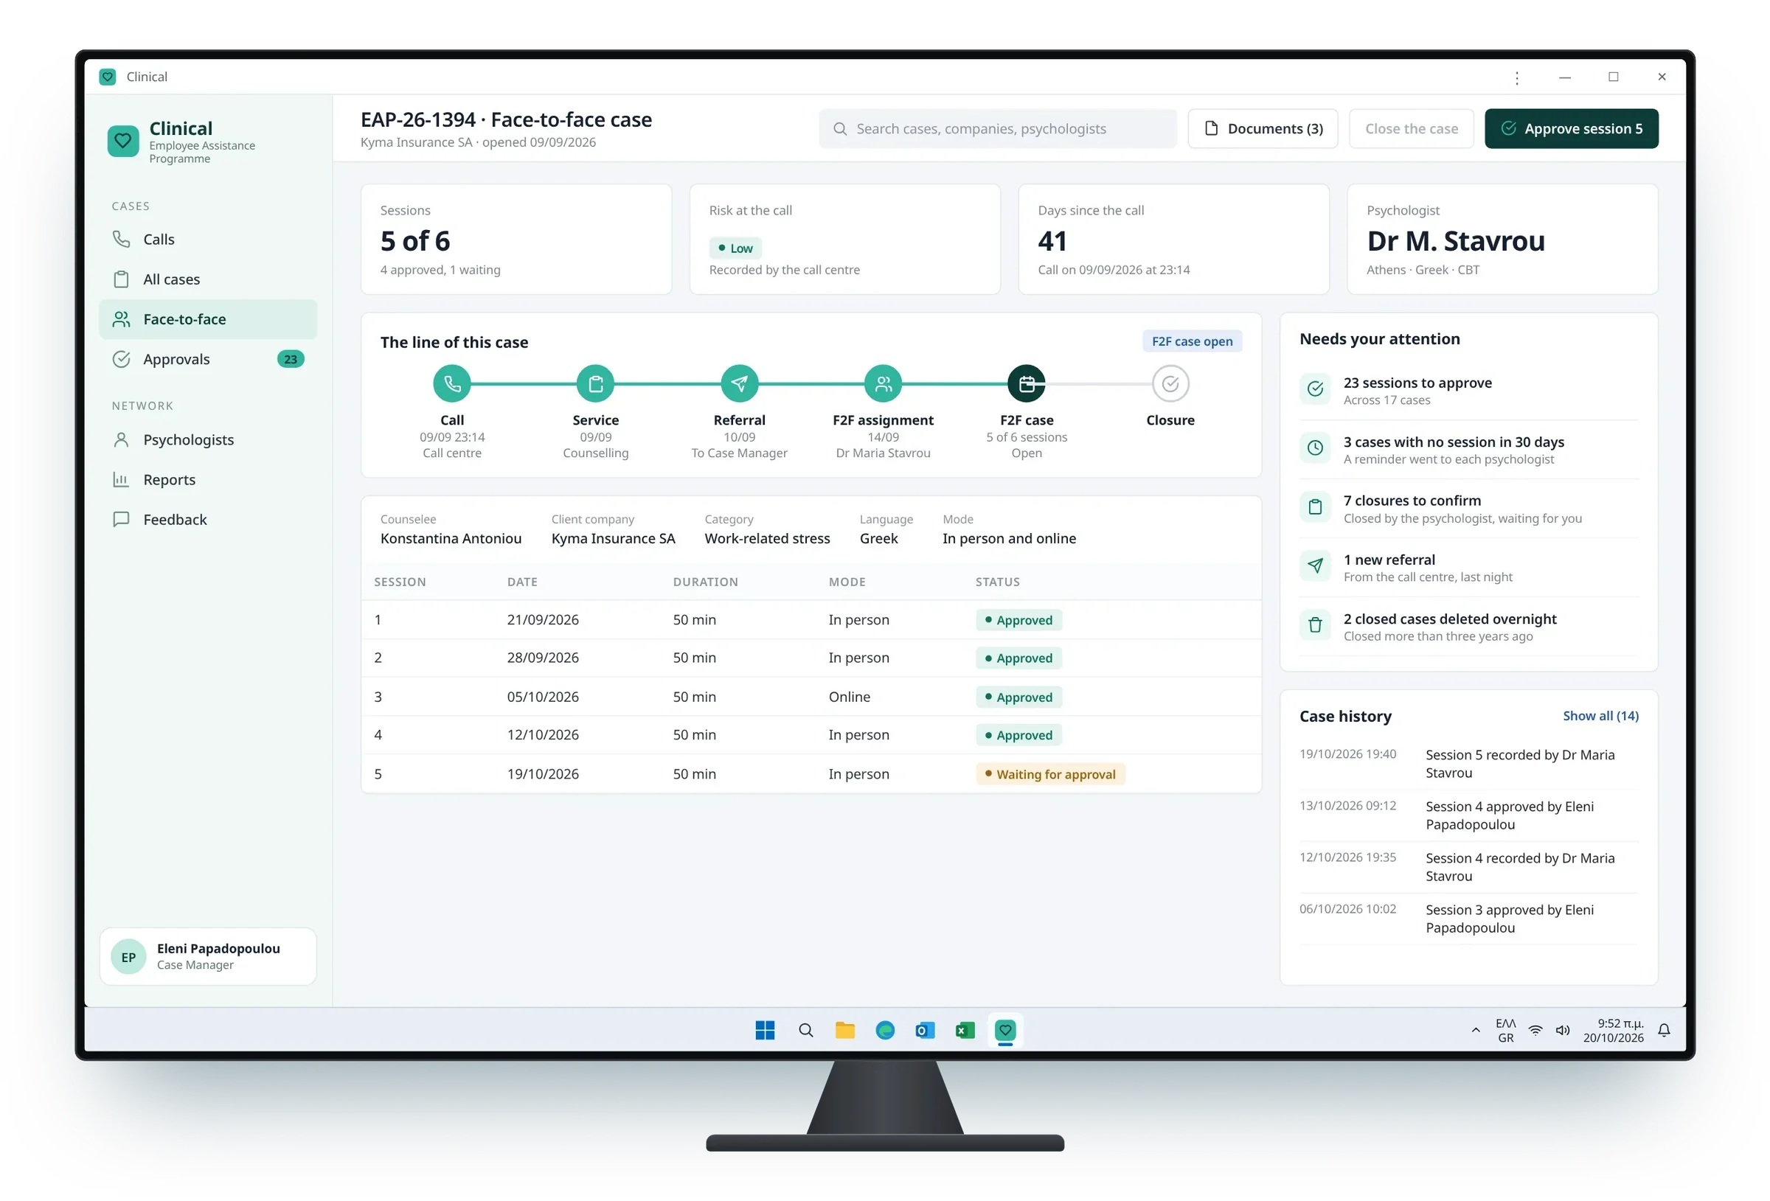Click the F2F case open badge
This screenshot has height=1201, width=1770.
[1192, 341]
